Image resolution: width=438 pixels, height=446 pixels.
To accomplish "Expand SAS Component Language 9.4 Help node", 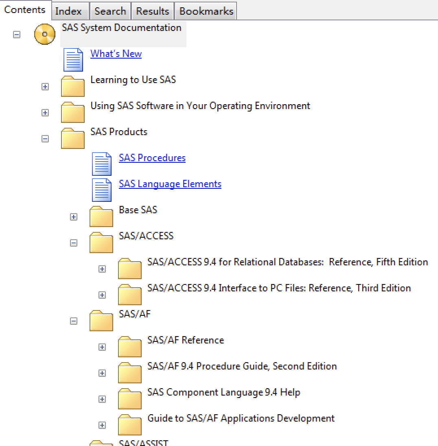I will (102, 399).
